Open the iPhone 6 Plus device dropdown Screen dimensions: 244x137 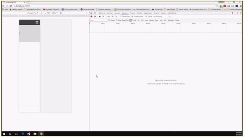coord(33,13)
